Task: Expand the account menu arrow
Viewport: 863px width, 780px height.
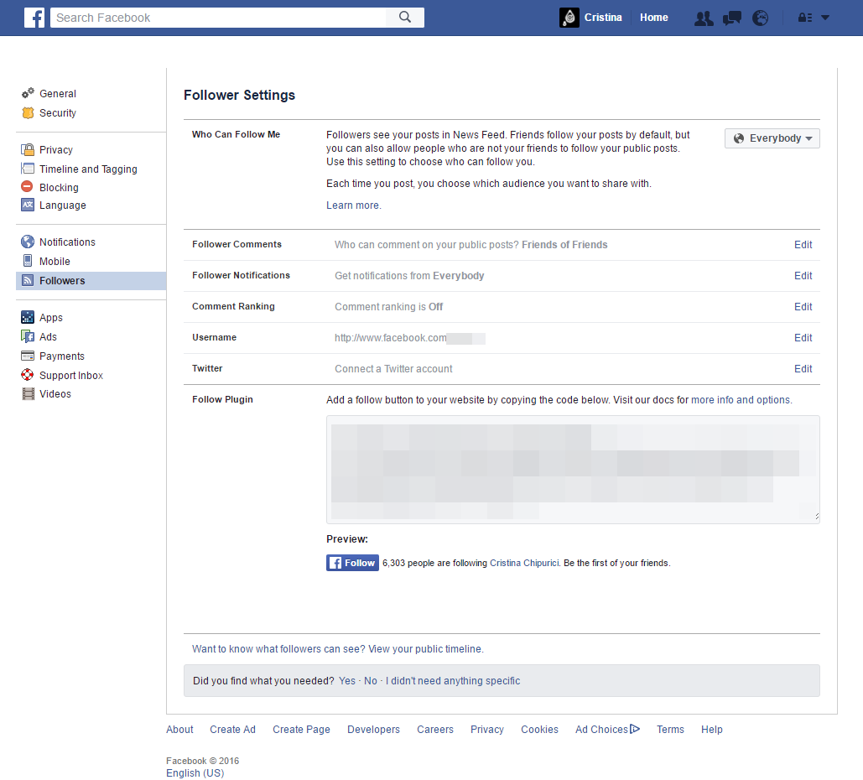Action: coord(825,18)
